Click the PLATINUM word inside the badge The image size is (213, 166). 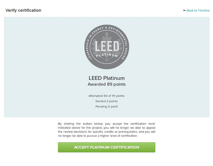(x=107, y=55)
